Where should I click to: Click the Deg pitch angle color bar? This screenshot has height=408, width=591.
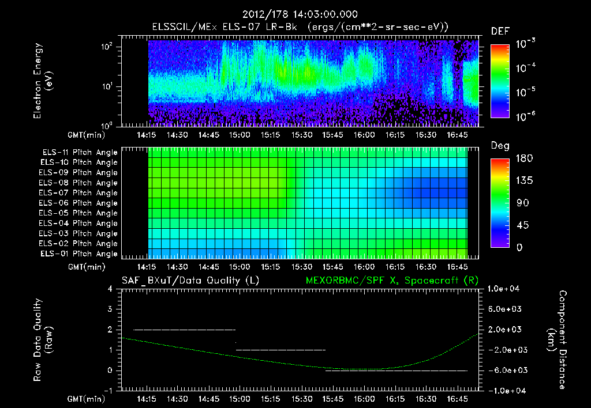point(500,203)
